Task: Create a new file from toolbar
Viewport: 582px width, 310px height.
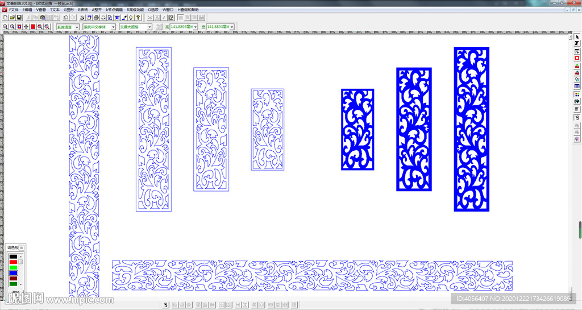Action: pyautogui.click(x=6, y=18)
